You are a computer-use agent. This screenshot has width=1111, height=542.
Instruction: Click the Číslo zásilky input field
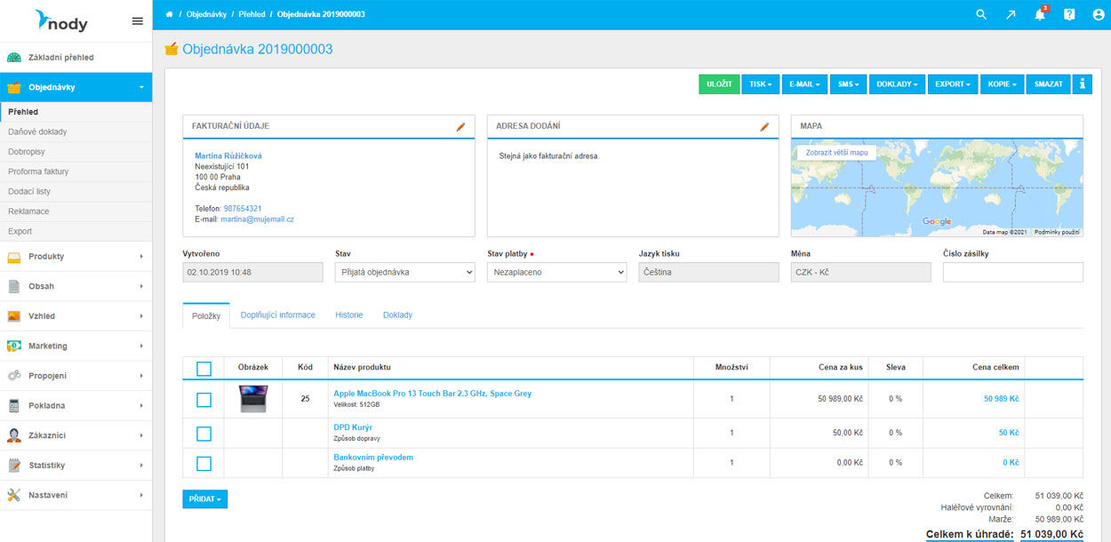1012,273
